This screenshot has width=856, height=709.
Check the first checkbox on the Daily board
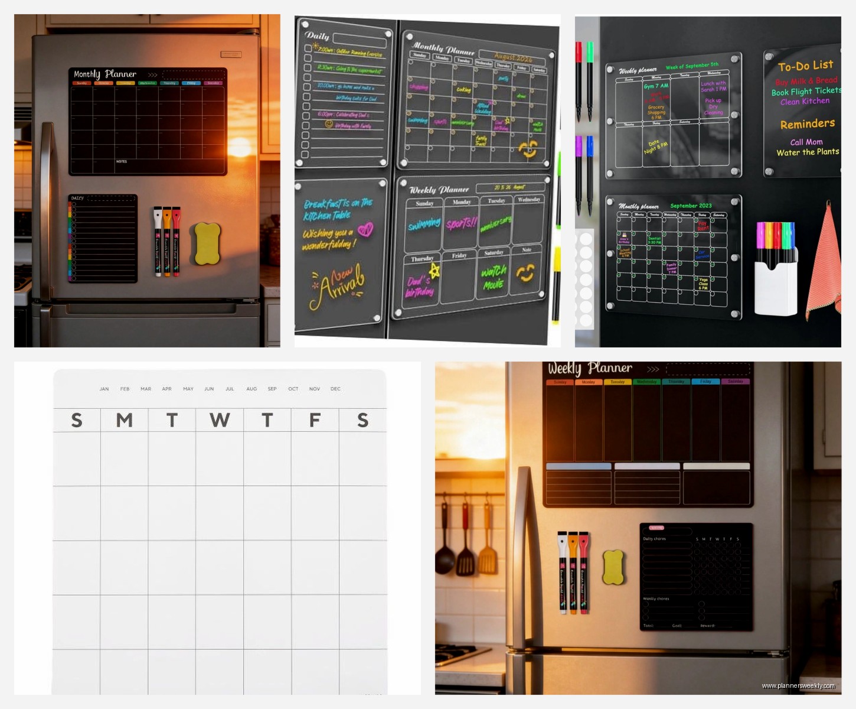tap(307, 48)
